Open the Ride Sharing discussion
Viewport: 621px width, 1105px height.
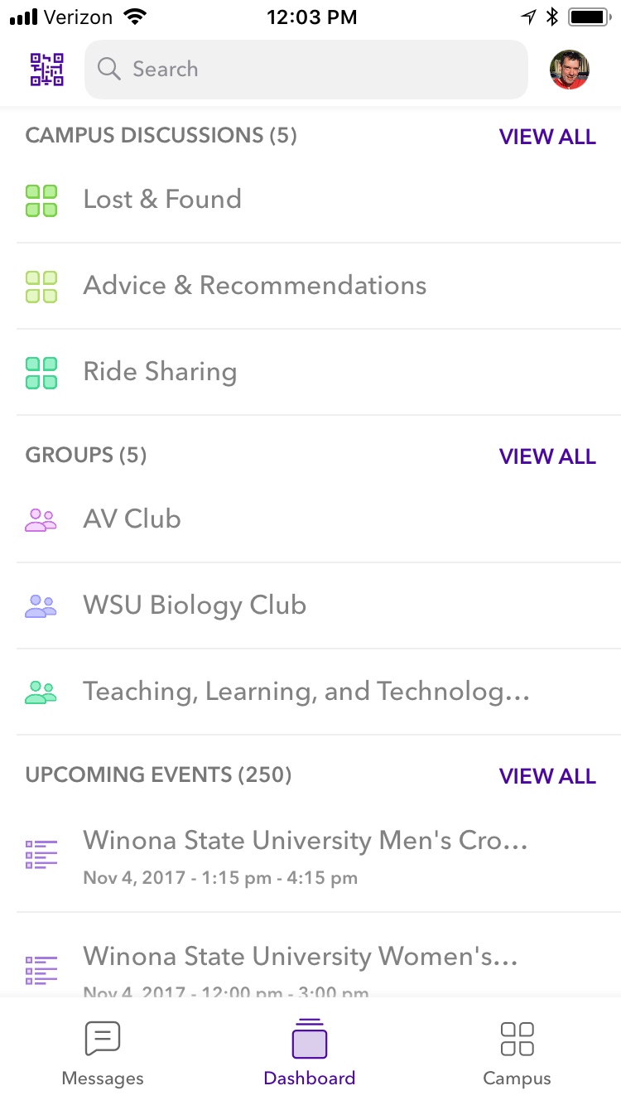pyautogui.click(x=160, y=372)
